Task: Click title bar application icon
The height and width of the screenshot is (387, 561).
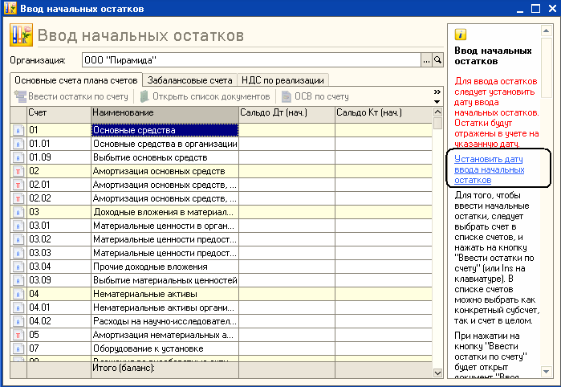Action: click(x=10, y=8)
